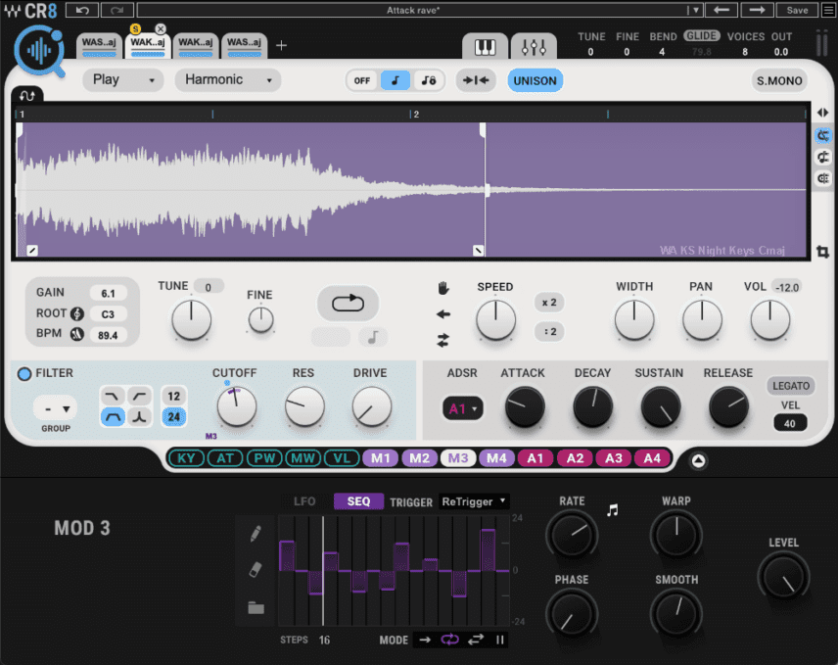Choose the high-pass filter shape
838x665 pixels.
click(x=139, y=396)
